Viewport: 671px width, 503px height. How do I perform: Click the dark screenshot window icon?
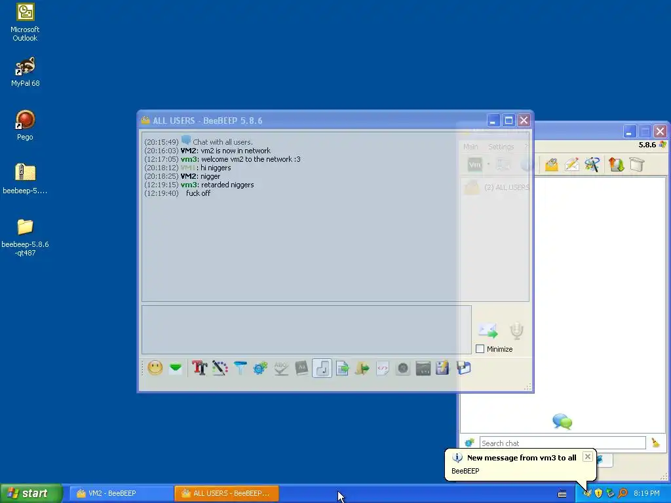(423, 368)
